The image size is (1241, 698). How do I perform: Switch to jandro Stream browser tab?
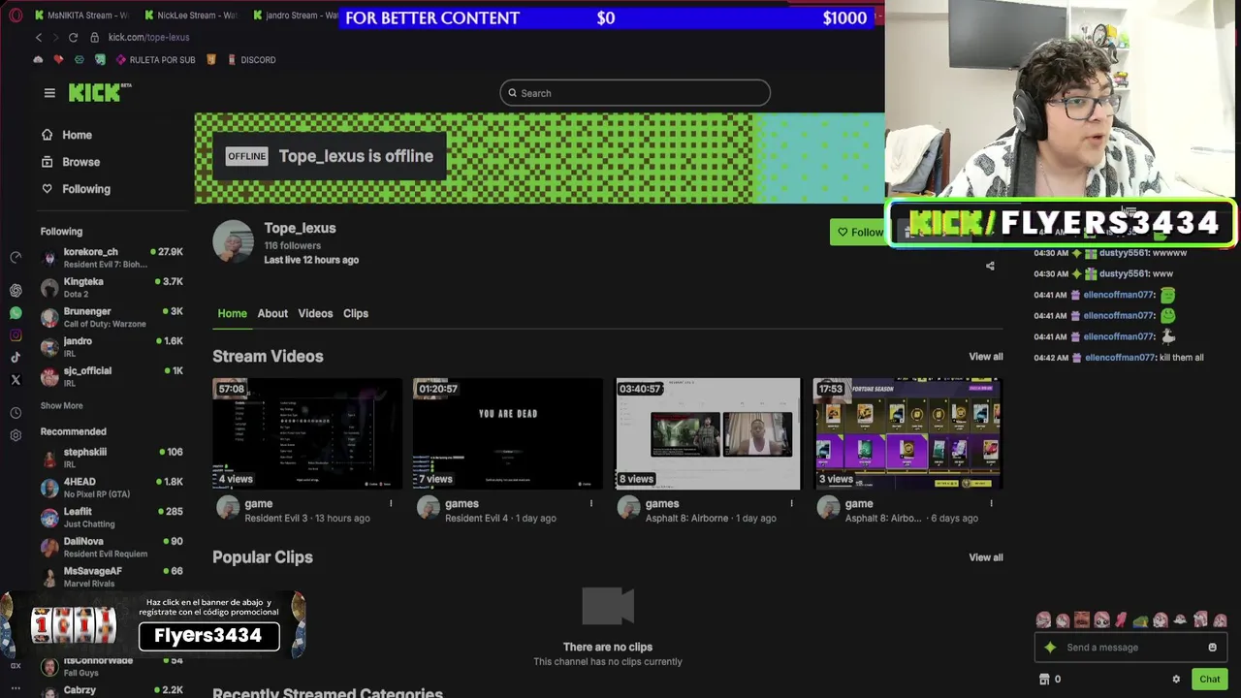[x=296, y=16]
